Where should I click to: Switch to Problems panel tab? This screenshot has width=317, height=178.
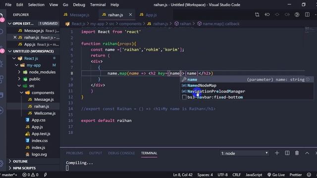coord(74,153)
